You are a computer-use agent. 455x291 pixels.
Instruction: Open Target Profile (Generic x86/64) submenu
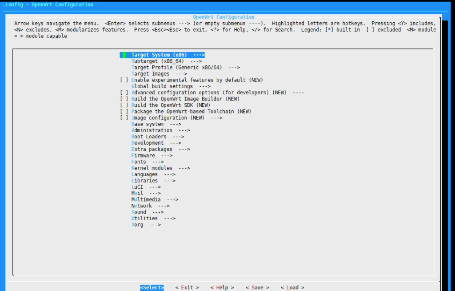coord(186,68)
